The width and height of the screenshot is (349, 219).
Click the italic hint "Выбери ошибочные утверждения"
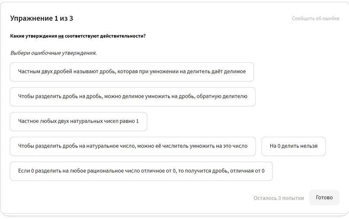coord(54,53)
